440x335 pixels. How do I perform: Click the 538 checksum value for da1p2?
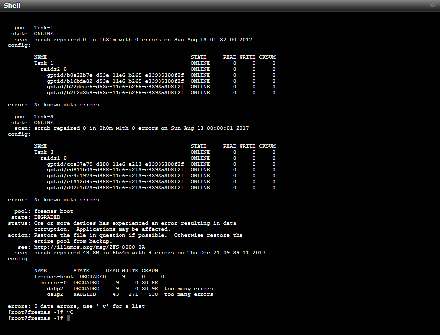pos(153,294)
